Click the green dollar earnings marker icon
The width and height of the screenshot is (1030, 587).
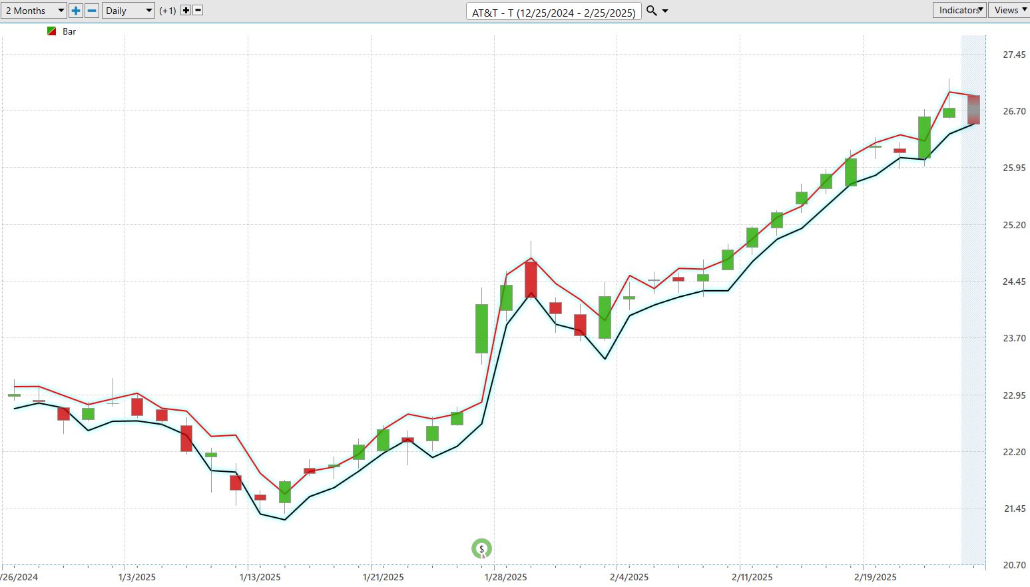click(481, 549)
